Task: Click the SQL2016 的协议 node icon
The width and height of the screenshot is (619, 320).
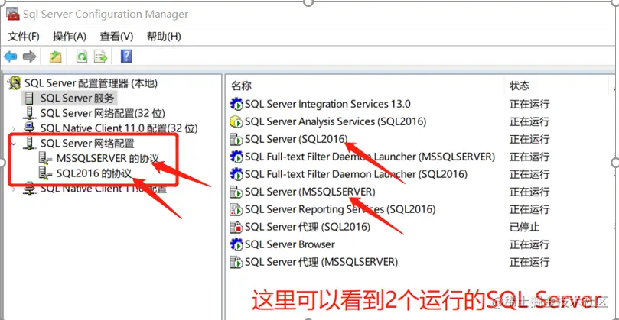Action: pyautogui.click(x=45, y=173)
